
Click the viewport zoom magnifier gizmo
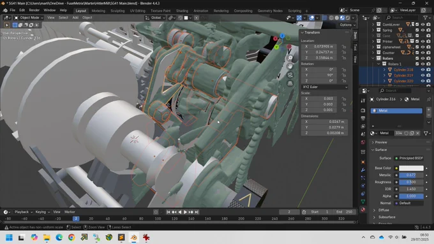click(x=290, y=58)
